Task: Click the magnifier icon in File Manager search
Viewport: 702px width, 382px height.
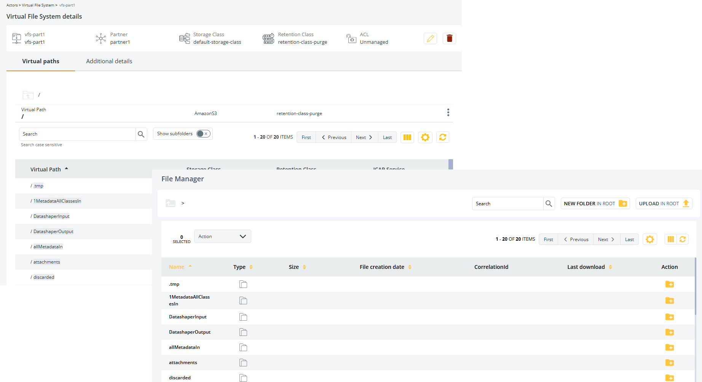Action: click(x=549, y=204)
